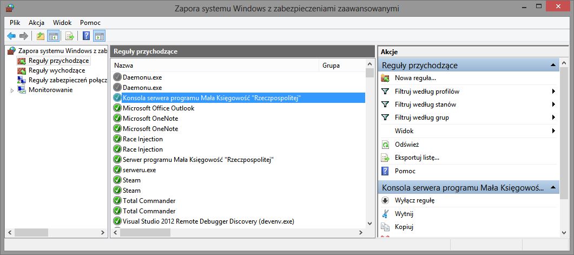574x255 pixels.
Task: Click the Export list toolbar icon
Action: pyautogui.click(x=69, y=36)
